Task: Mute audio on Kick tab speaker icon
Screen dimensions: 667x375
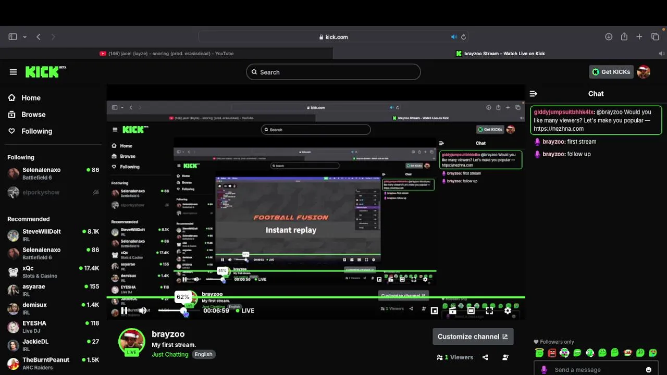Action: coord(661,53)
